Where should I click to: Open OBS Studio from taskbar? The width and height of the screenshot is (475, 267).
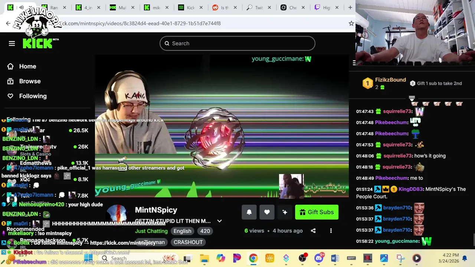(x=302, y=258)
